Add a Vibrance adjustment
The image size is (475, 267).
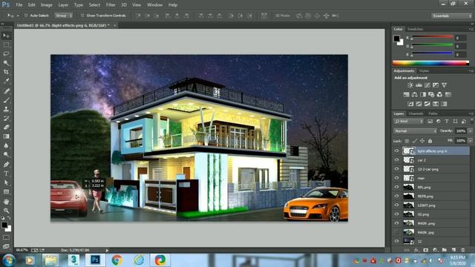444,85
